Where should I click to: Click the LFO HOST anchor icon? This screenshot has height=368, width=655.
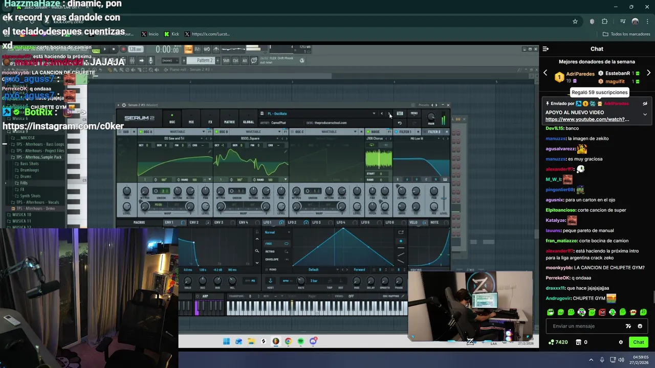click(270, 281)
